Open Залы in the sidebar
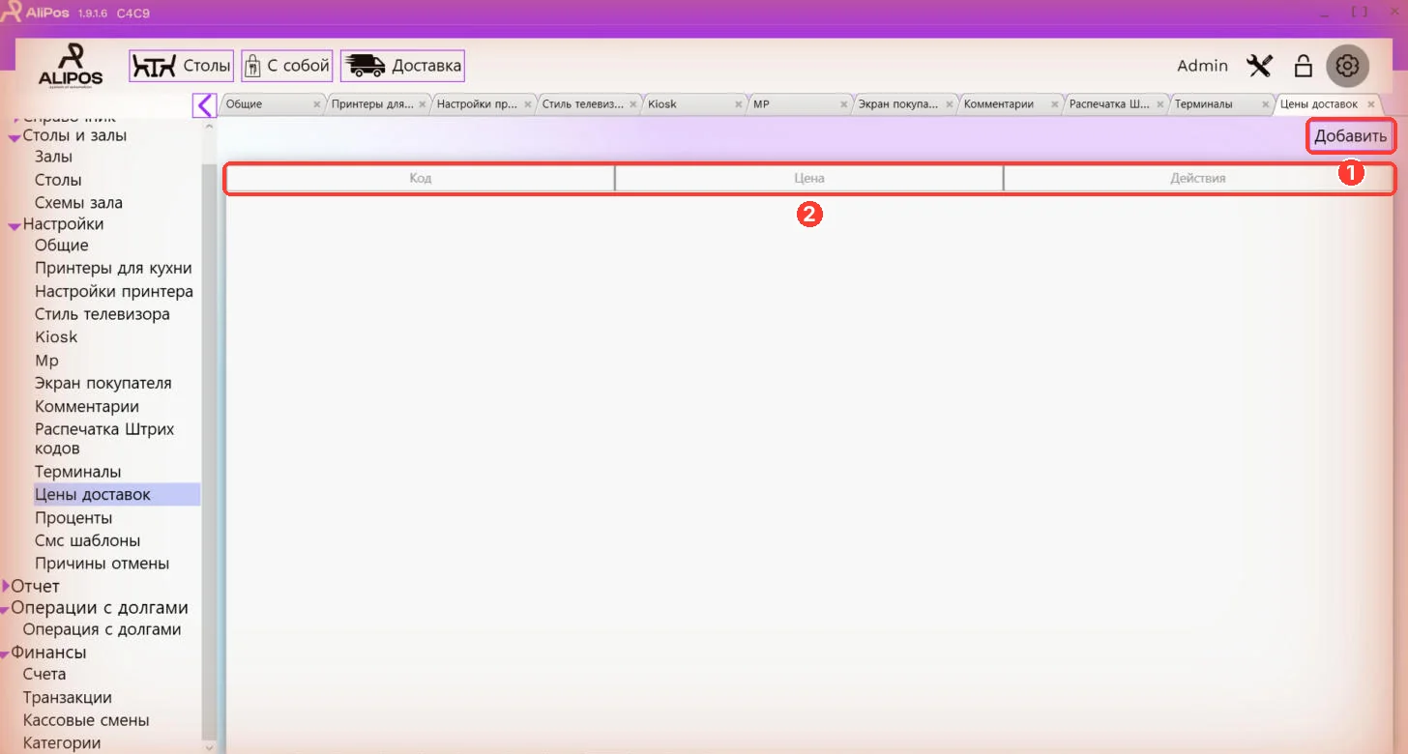This screenshot has height=754, width=1408. point(53,157)
